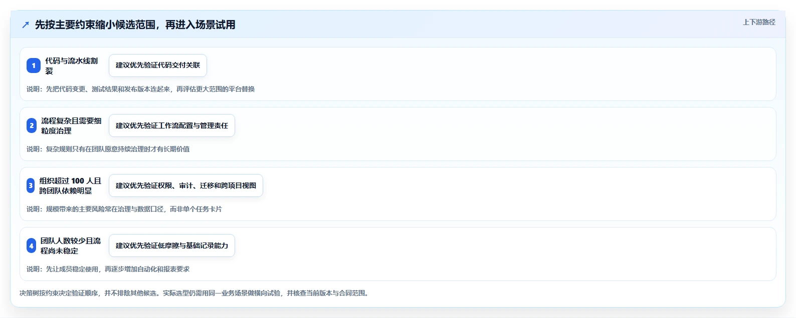The image size is (796, 318).
Task: Click heading 先按主要约束缩小候选范围，再进入场景试用
Action: pos(135,25)
